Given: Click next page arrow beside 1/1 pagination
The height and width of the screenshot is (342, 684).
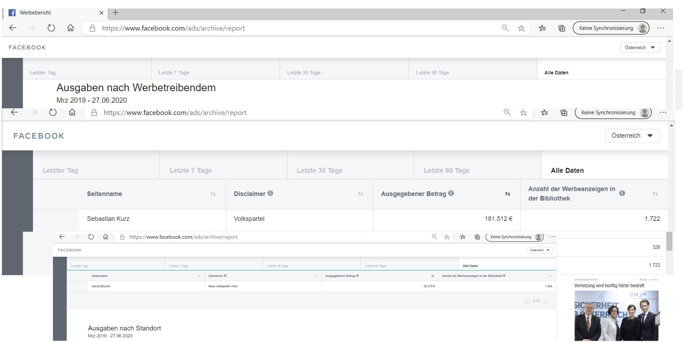Looking at the screenshot, I should [x=546, y=301].
